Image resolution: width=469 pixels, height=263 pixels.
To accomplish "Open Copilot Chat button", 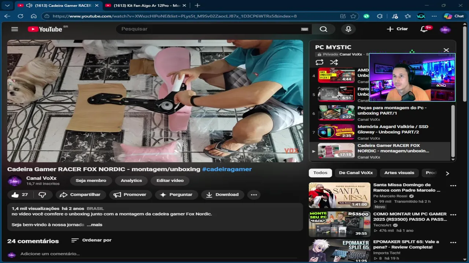I will coord(454,16).
